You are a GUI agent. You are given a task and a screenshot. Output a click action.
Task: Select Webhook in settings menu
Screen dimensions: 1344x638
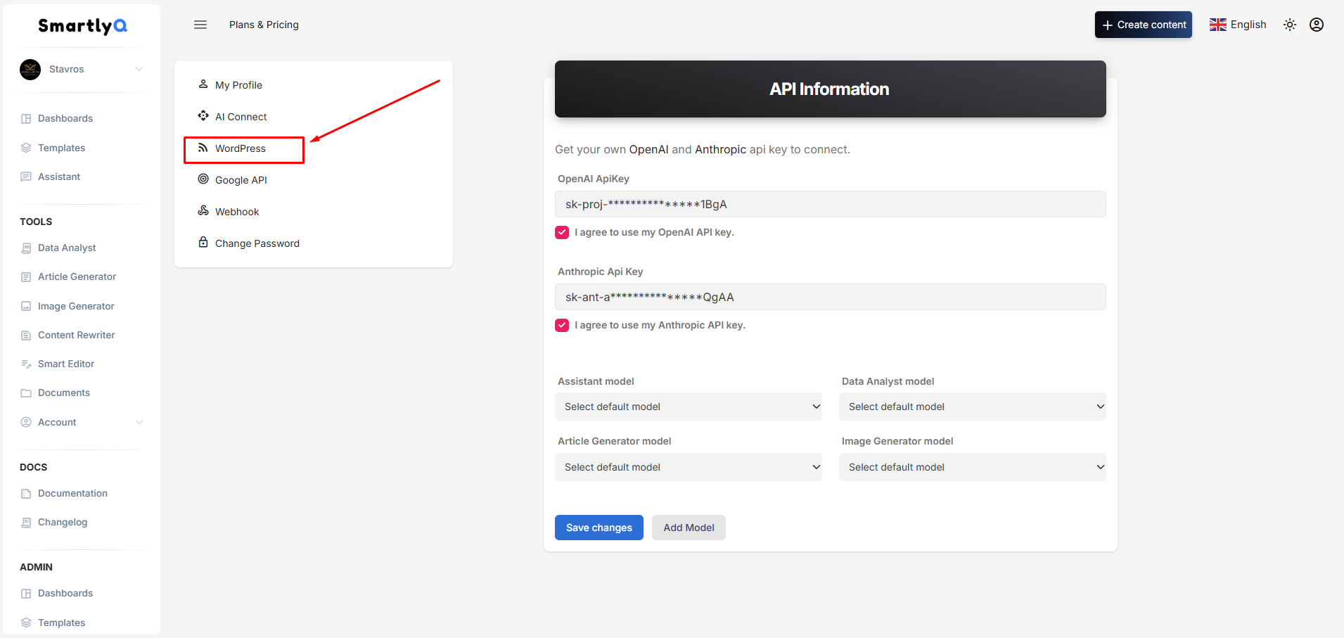[x=237, y=212]
